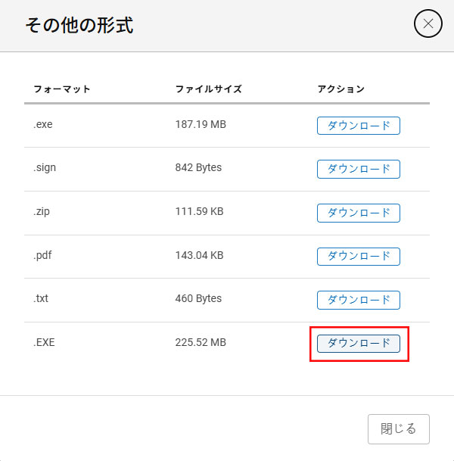Click the 842 Bytes file size text
Viewport: 454px width, 461px height.
coord(198,167)
